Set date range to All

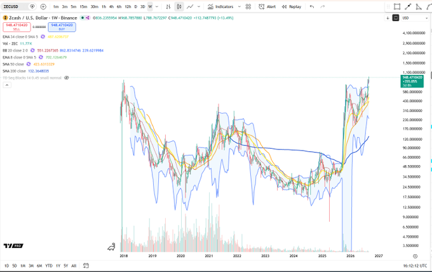coord(74,266)
